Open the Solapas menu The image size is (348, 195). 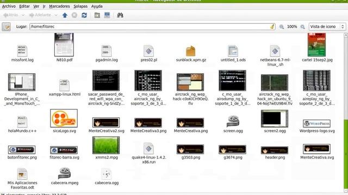(80, 6)
